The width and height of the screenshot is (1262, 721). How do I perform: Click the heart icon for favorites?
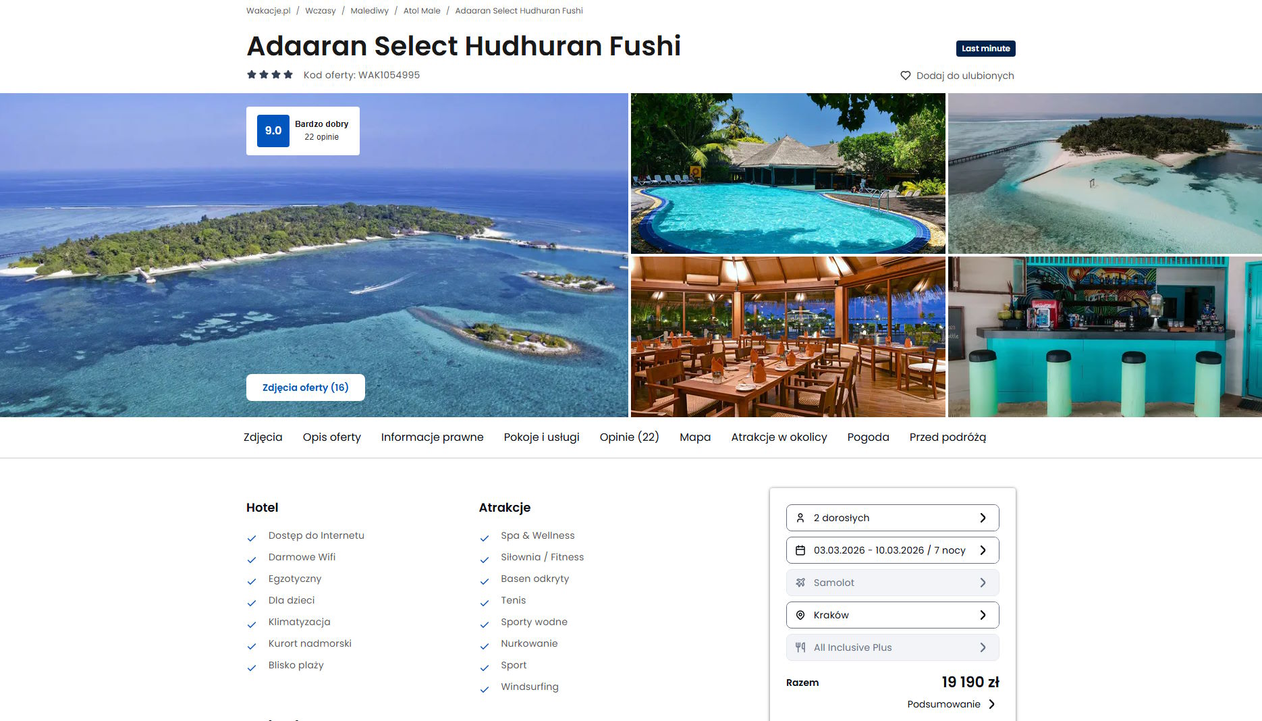pos(906,76)
